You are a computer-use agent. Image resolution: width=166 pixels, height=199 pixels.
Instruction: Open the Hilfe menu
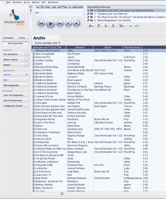click(44, 2)
